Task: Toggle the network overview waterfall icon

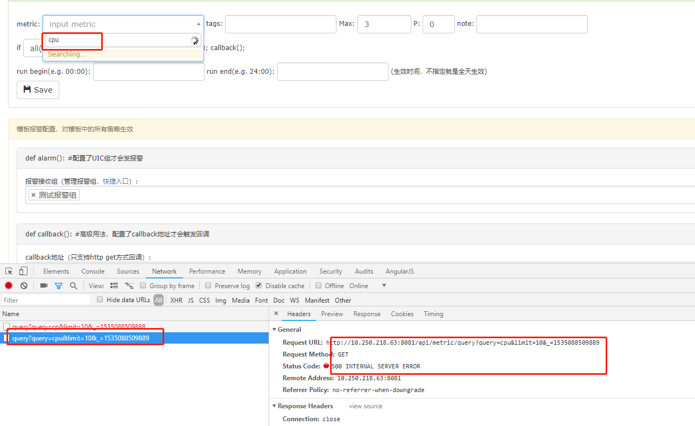Action: pyautogui.click(x=129, y=285)
